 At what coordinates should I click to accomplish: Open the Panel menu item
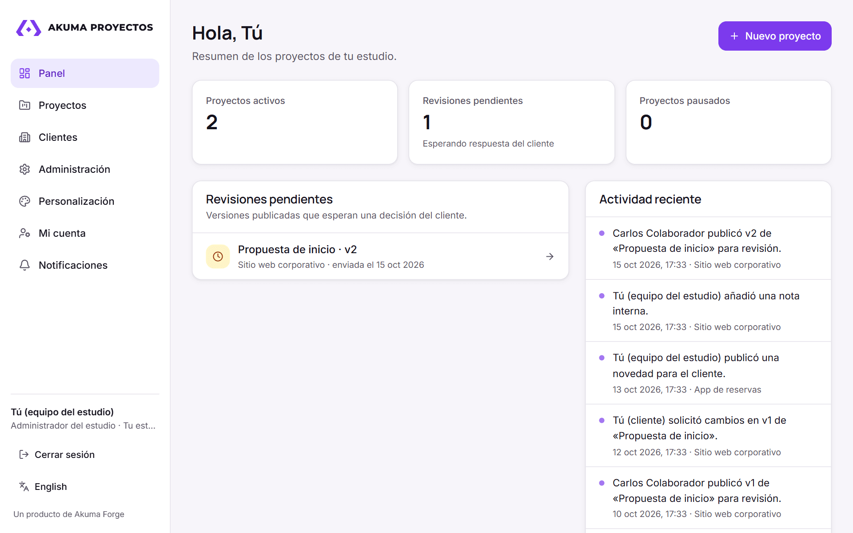point(85,73)
